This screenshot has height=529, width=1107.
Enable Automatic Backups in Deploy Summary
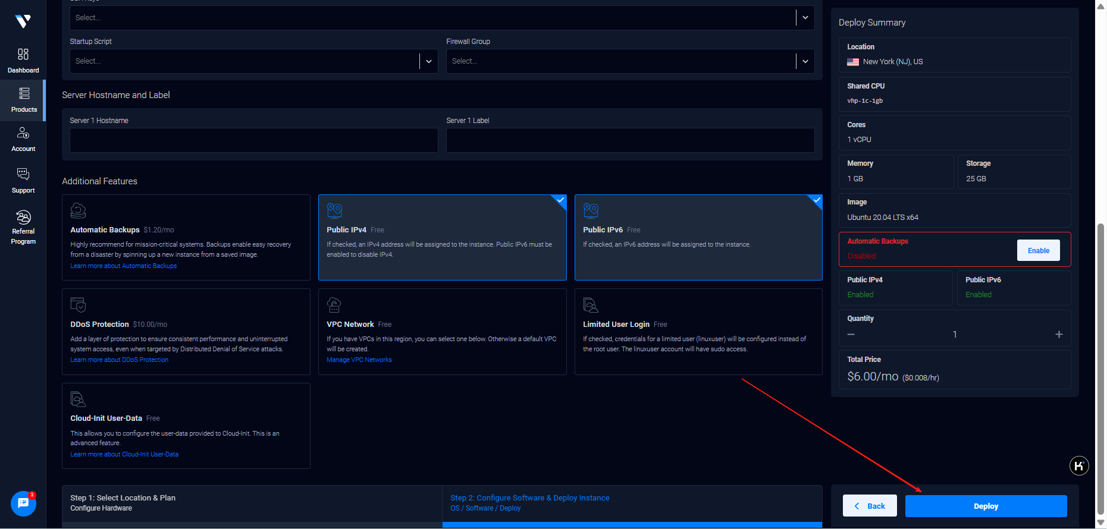point(1038,250)
